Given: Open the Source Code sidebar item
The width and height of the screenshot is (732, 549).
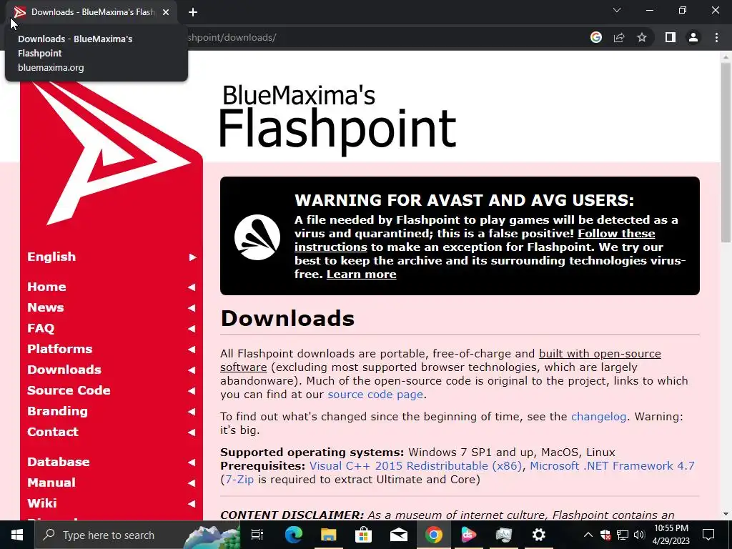Looking at the screenshot, I should tap(69, 390).
